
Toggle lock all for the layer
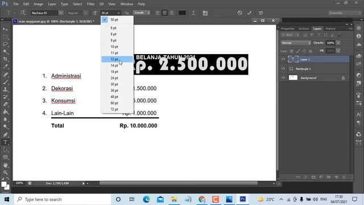pos(311,51)
